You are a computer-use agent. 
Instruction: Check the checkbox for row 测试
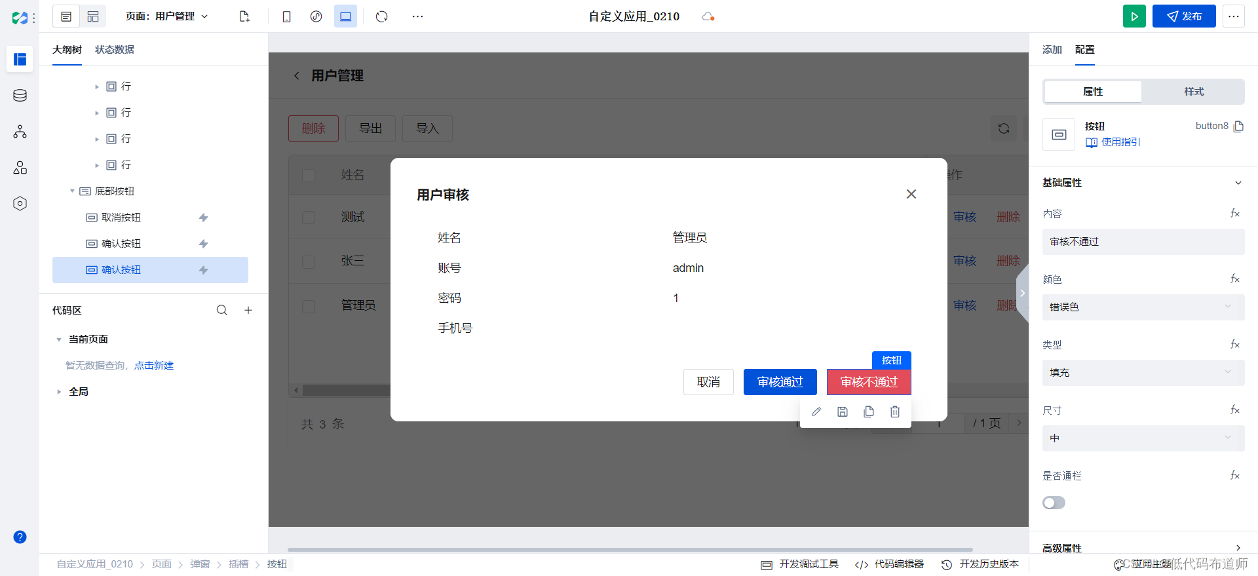309,217
